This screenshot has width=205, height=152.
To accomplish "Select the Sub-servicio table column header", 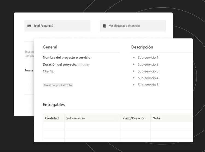I will [76, 118].
